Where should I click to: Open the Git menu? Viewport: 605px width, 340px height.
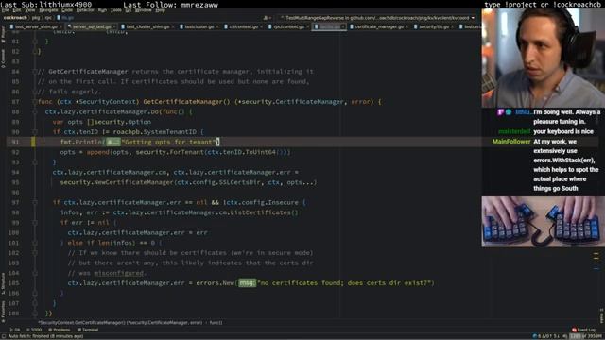coord(129,10)
